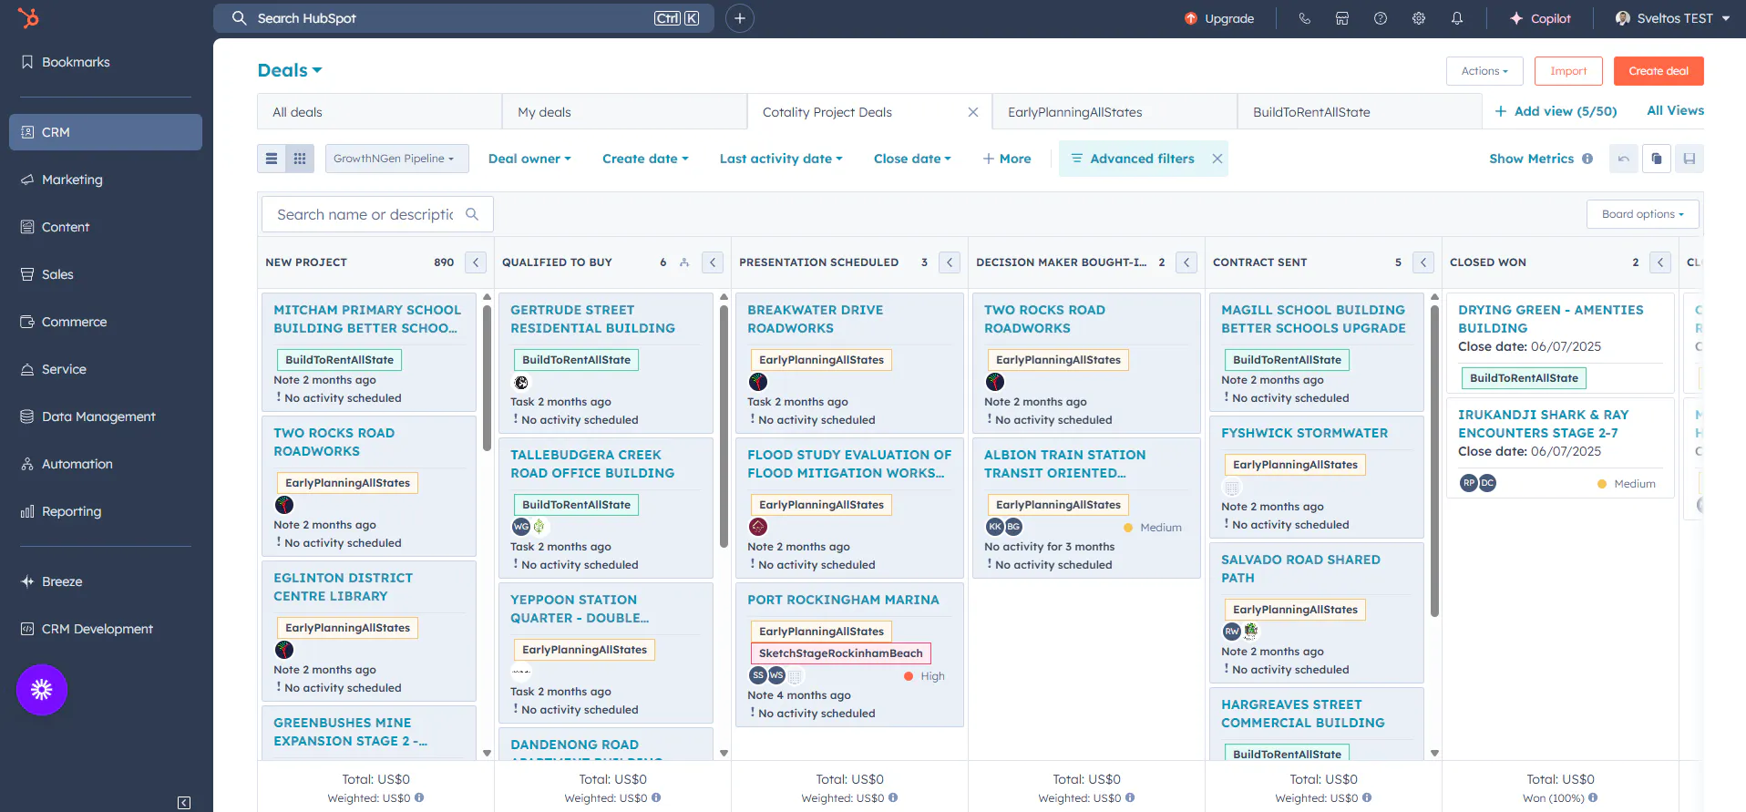Image resolution: width=1746 pixels, height=812 pixels.
Task: Launch the purple Breeze assistant button
Action: (x=42, y=690)
